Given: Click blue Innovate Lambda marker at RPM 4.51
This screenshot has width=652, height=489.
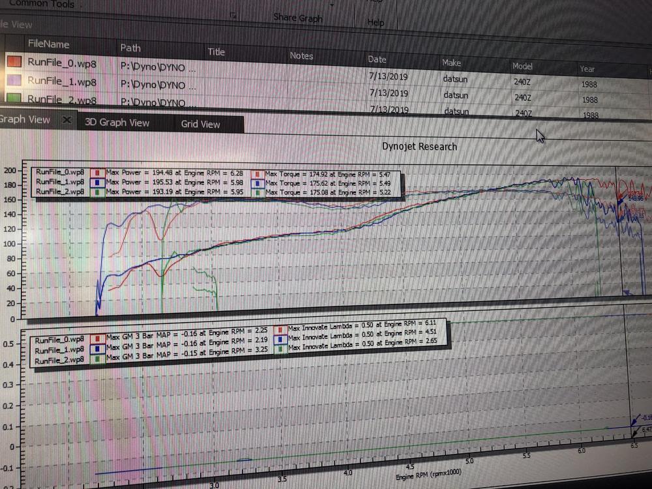Looking at the screenshot, I should click(x=280, y=339).
